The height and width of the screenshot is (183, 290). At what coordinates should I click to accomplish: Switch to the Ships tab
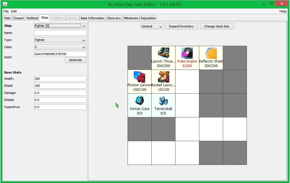[x=45, y=18]
